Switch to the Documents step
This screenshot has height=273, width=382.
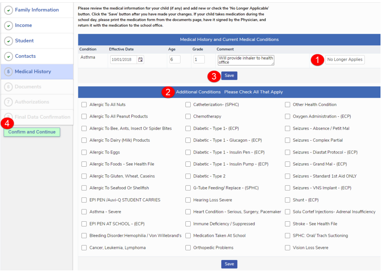coord(28,87)
